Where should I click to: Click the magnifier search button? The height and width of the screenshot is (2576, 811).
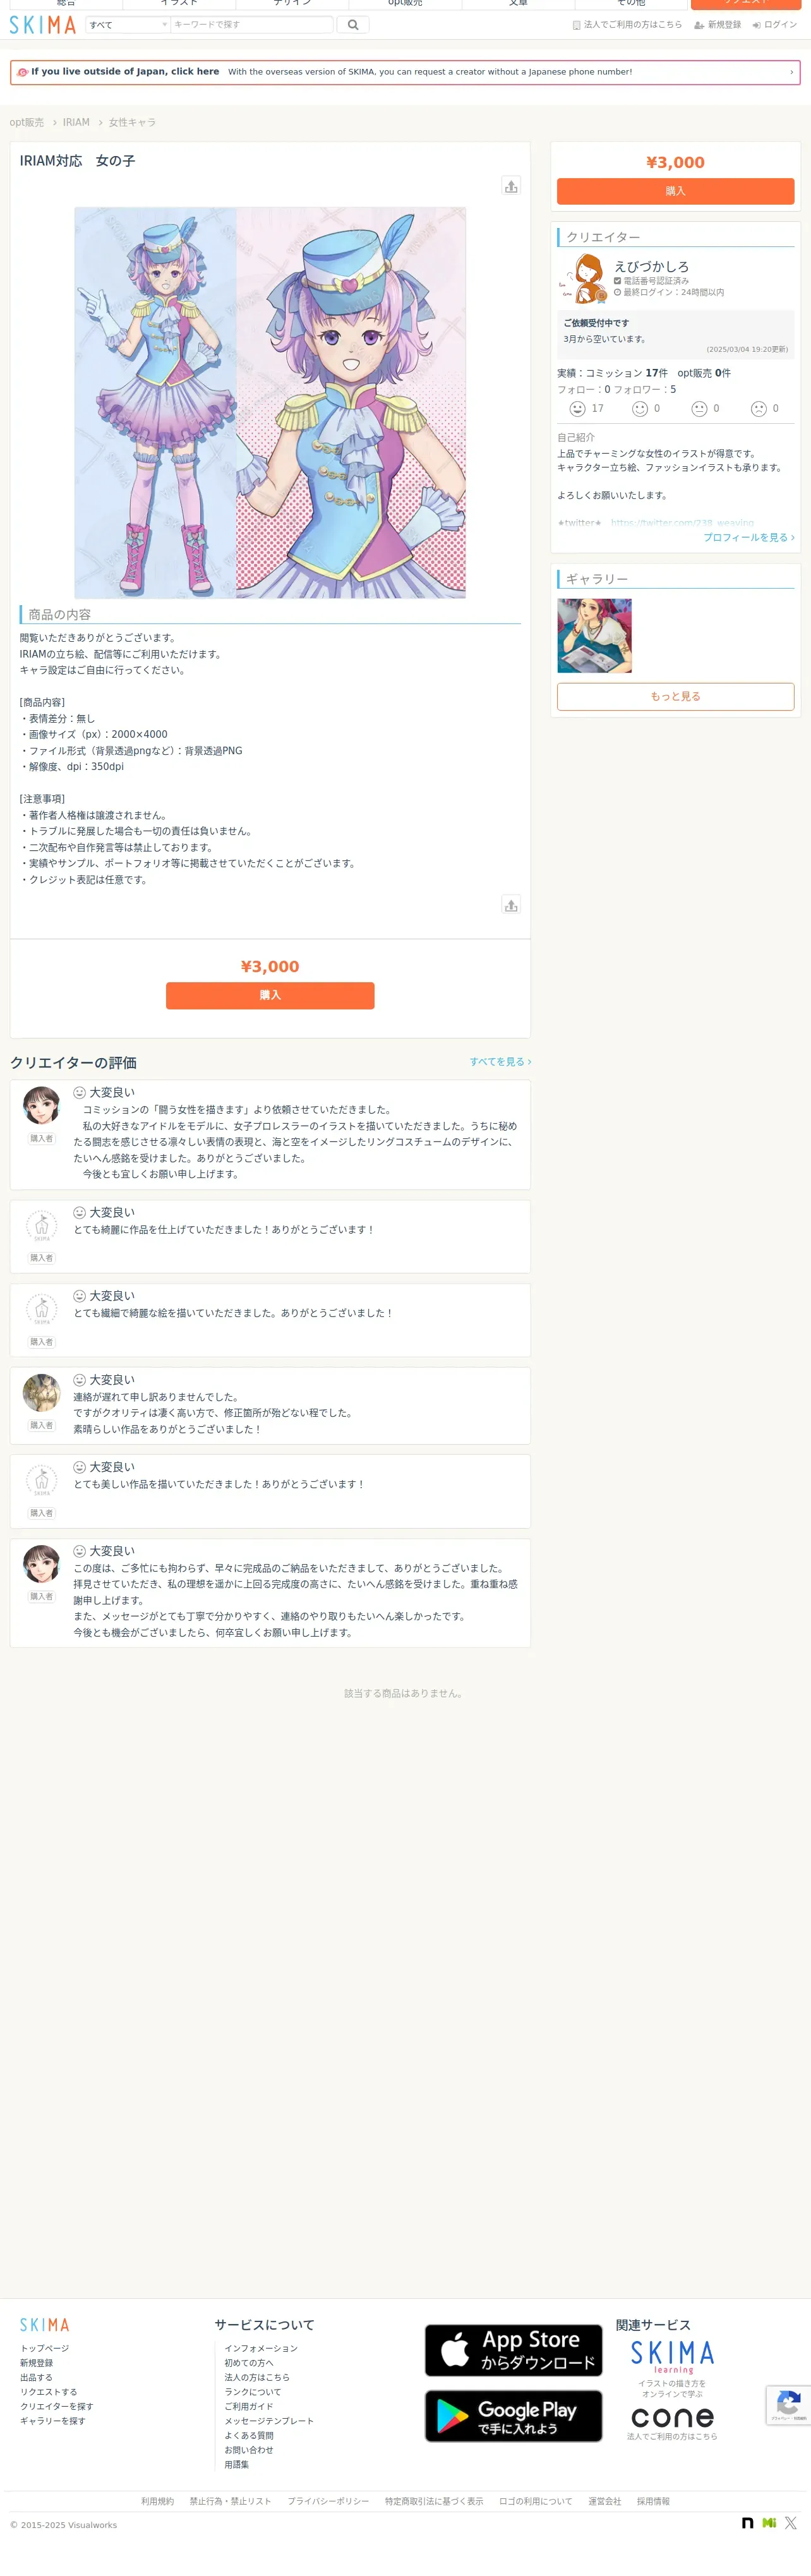(x=353, y=25)
